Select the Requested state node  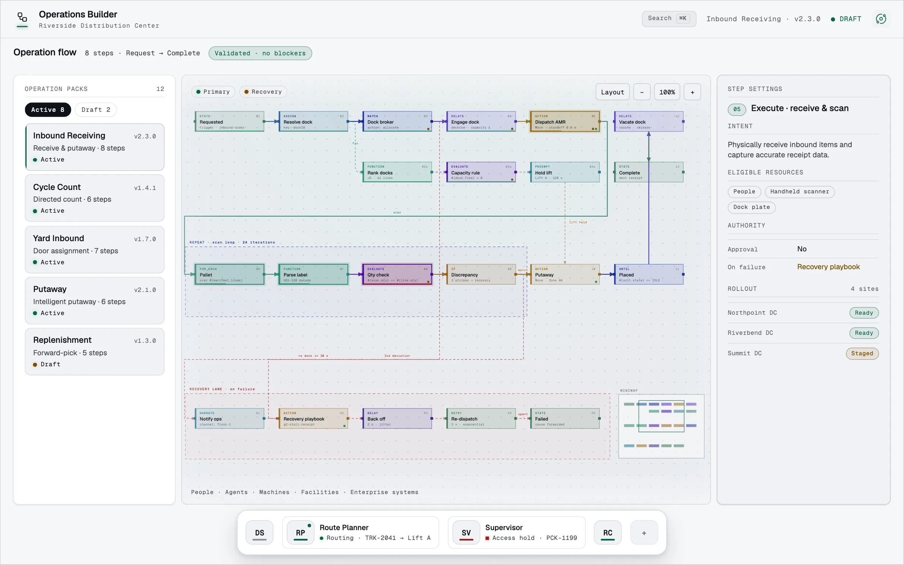[229, 121]
